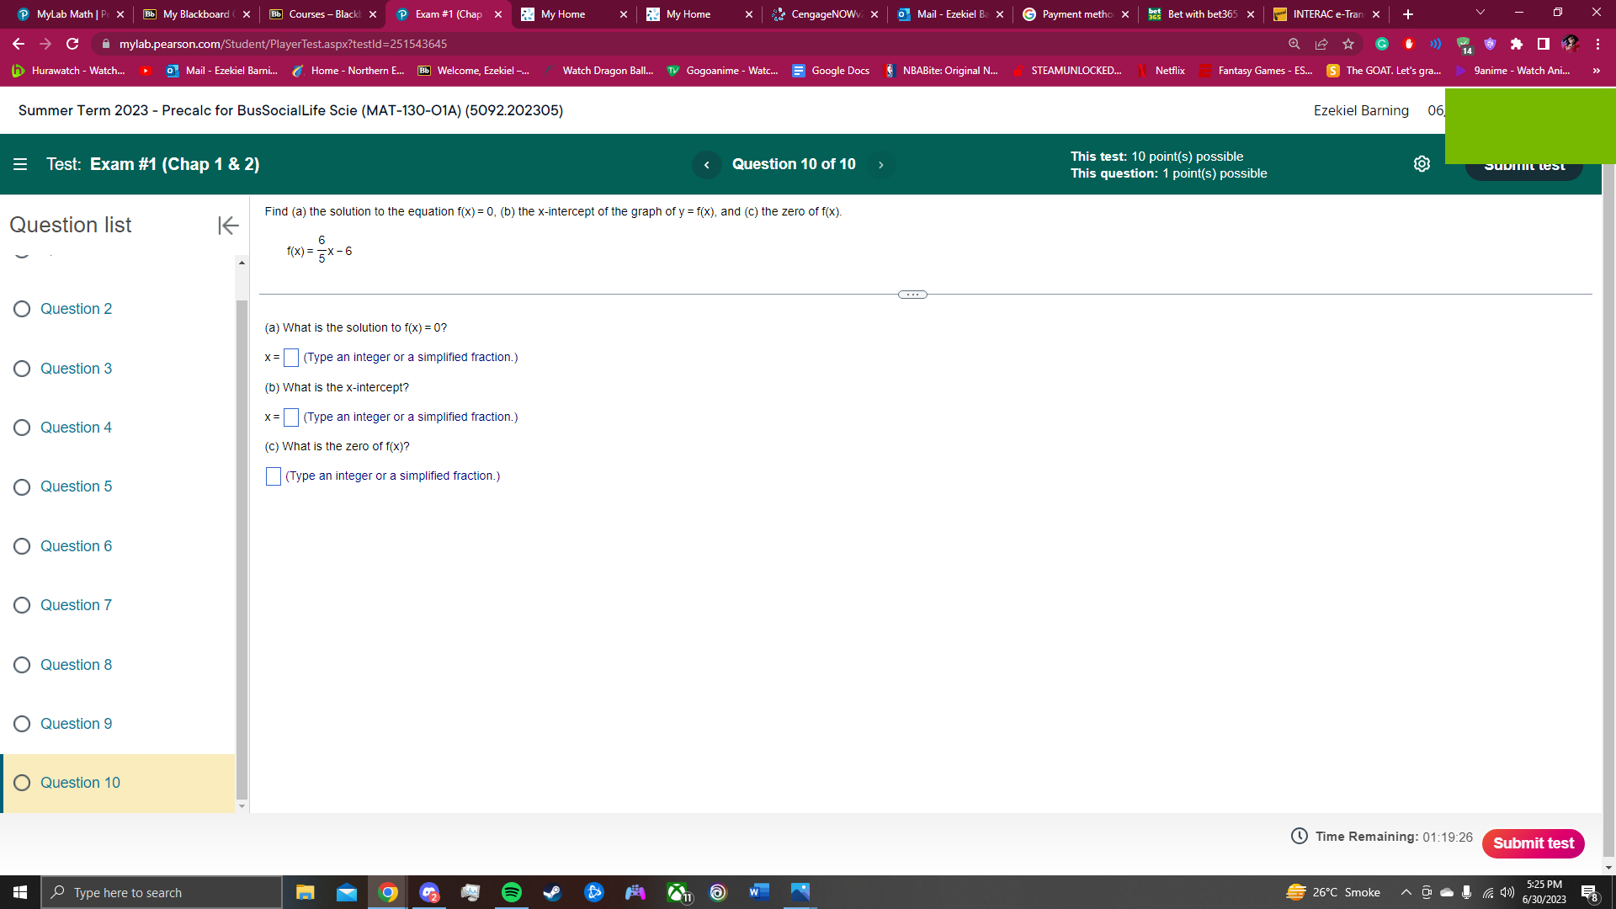The width and height of the screenshot is (1616, 909).
Task: Click the AdBlock hand extension icon
Action: click(1408, 44)
